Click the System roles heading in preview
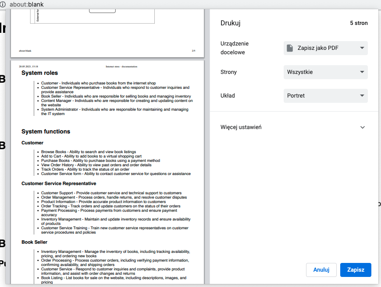This screenshot has height=287, width=381. 39,73
